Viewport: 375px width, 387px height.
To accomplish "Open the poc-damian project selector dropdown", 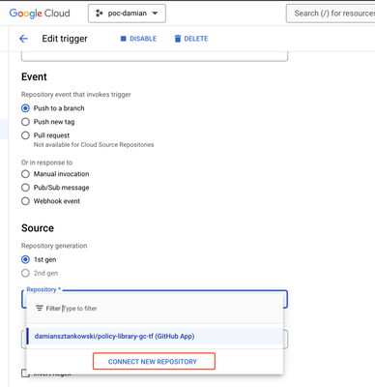I will click(x=127, y=14).
